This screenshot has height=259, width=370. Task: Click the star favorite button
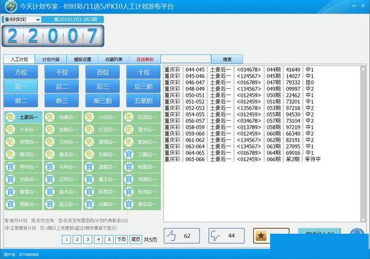[263, 236]
